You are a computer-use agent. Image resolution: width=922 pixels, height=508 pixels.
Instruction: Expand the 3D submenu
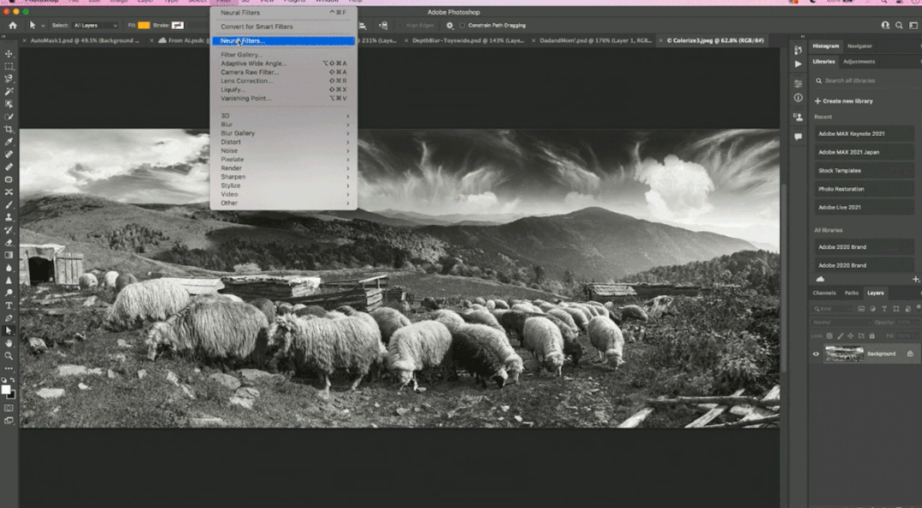tap(284, 115)
